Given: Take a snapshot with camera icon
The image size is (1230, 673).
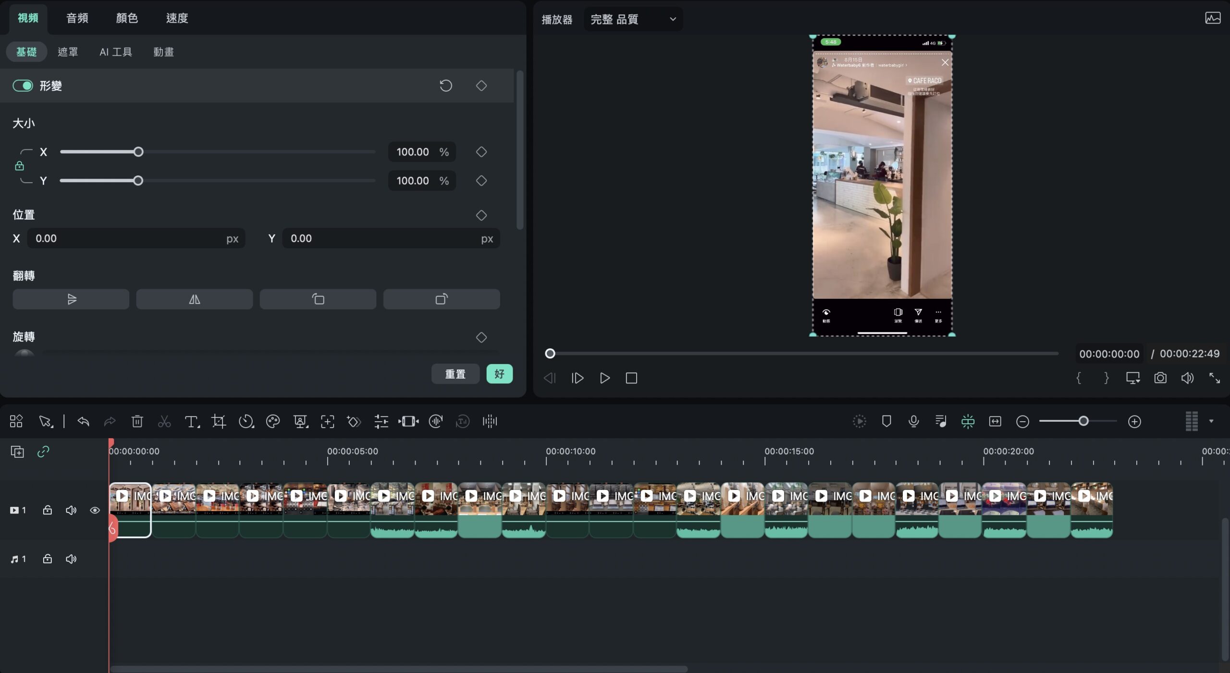Looking at the screenshot, I should 1160,378.
